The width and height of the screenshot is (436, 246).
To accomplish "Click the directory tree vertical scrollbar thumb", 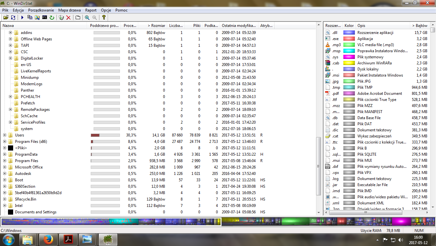I will 318,166.
